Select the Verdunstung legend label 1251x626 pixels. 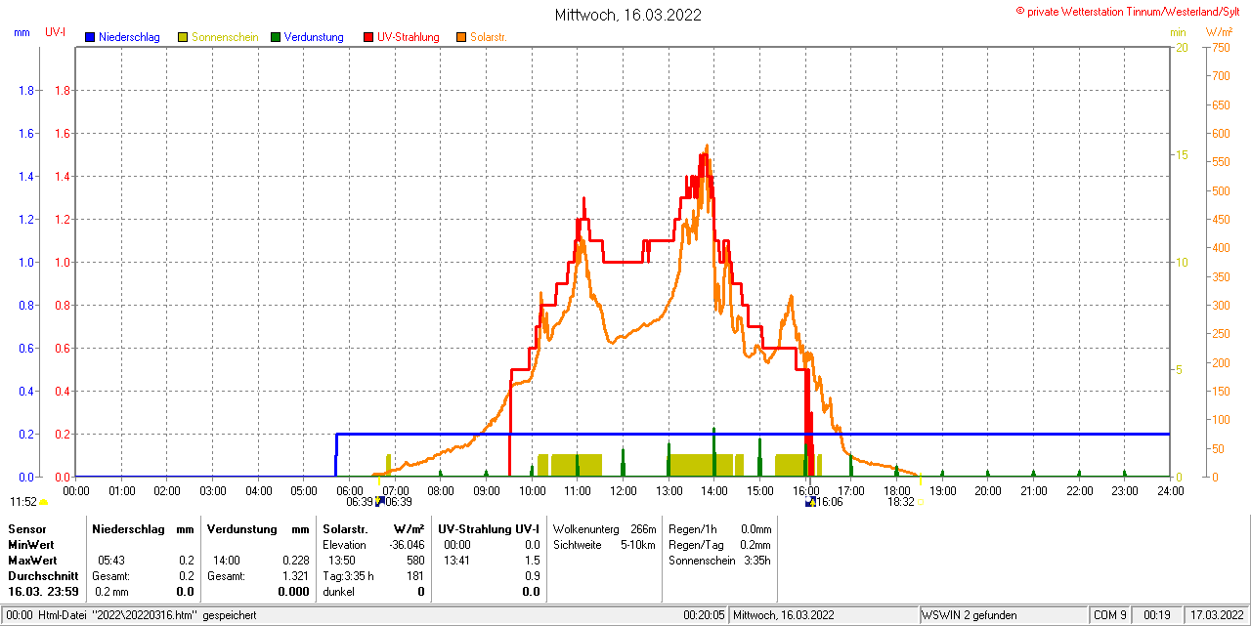[x=314, y=37]
